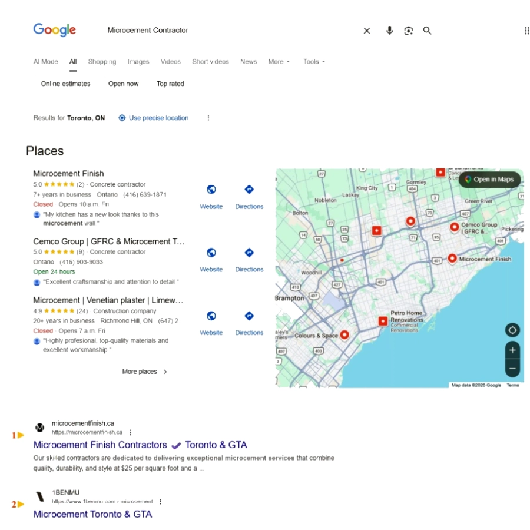Viewport: 530px width, 530px height.
Task: Click the Microcement Finish map pin
Action: 452,259
